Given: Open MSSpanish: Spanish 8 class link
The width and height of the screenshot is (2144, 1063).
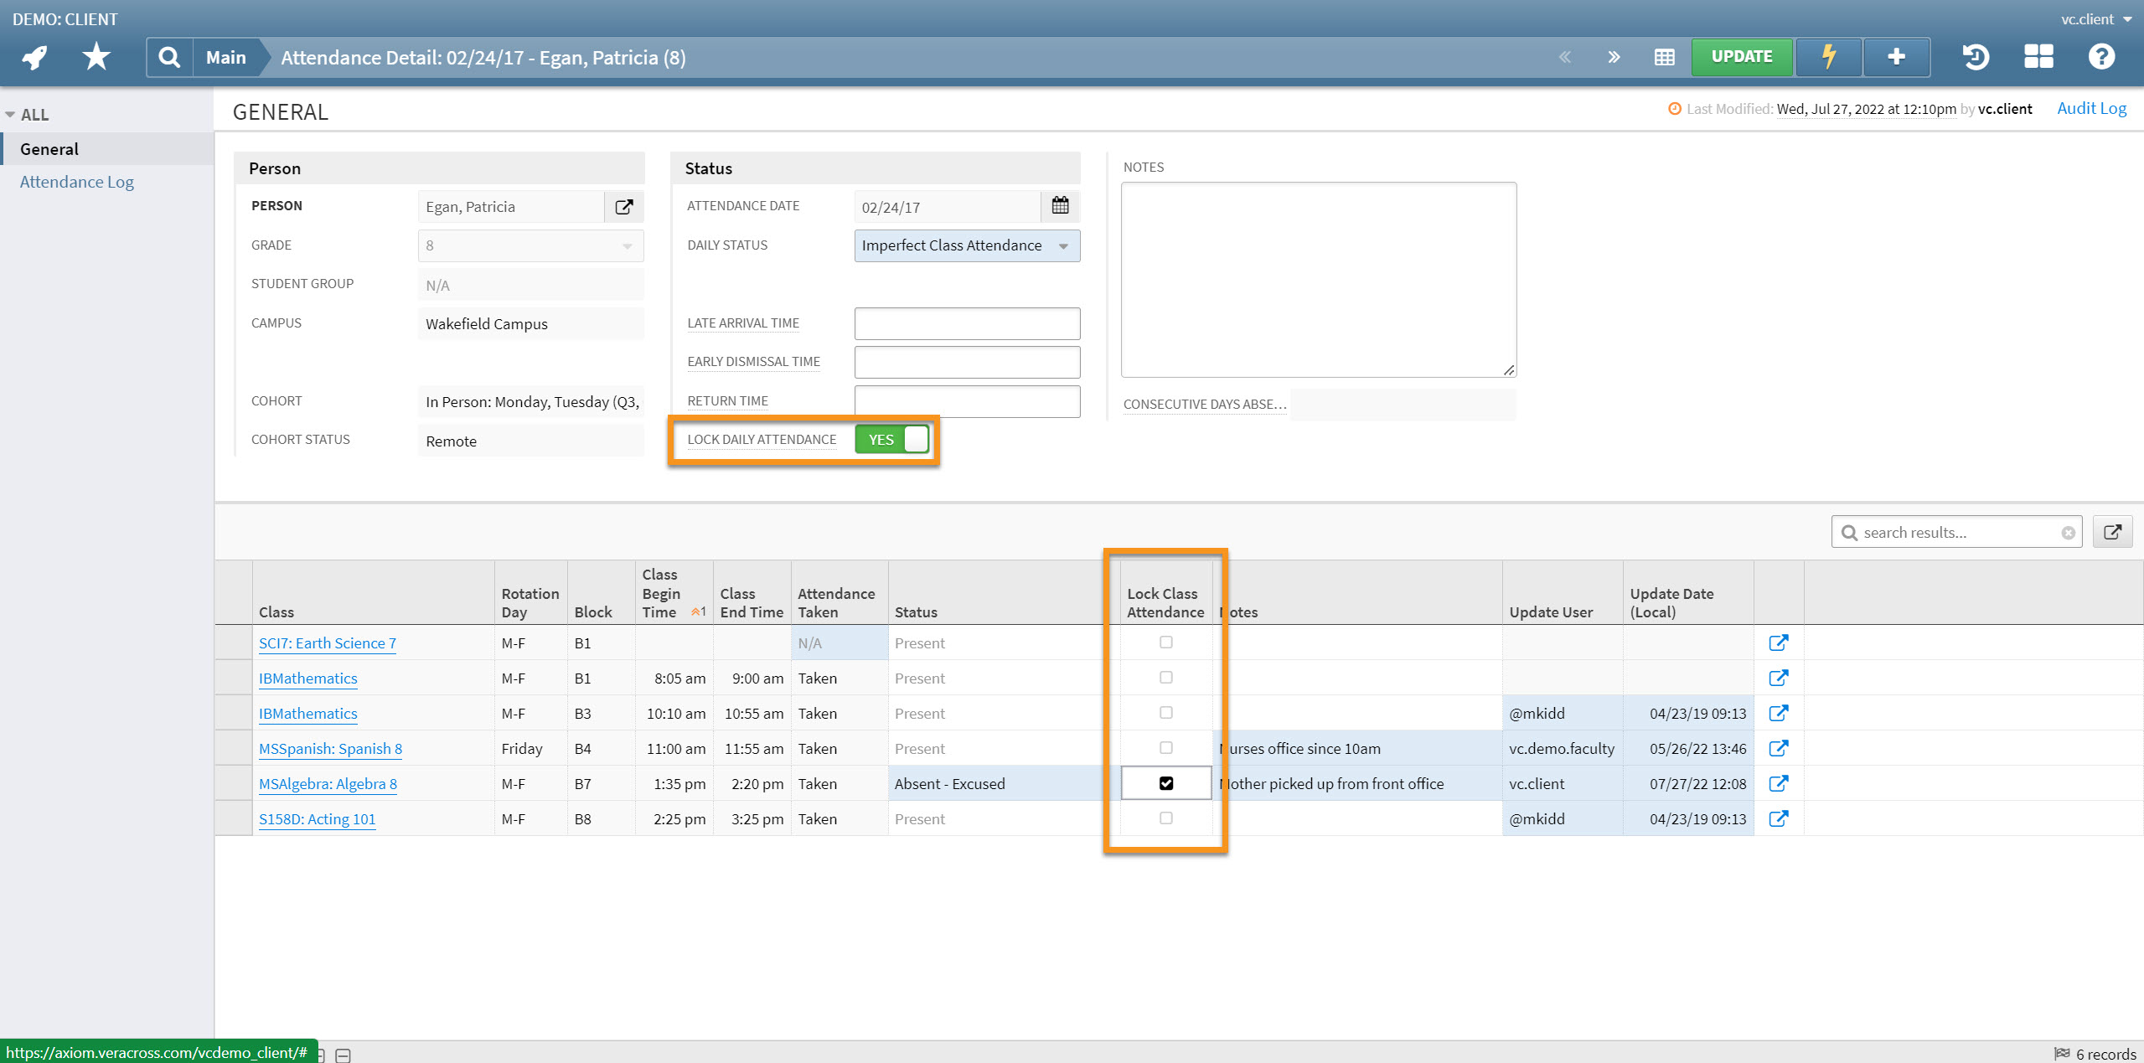Looking at the screenshot, I should click(330, 749).
